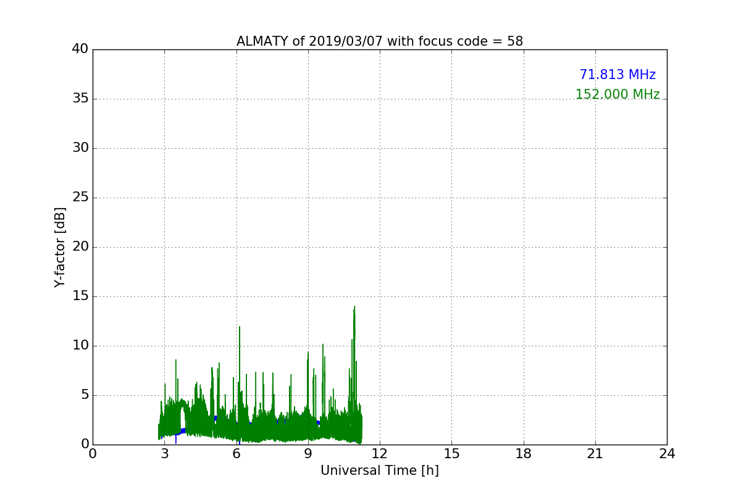Click the plot title ALMATY of 2019/03/07
This screenshot has width=741, height=494.
[x=380, y=41]
